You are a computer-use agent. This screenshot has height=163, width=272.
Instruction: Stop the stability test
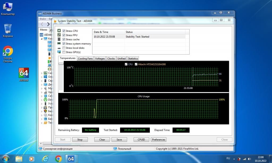tap(80, 140)
